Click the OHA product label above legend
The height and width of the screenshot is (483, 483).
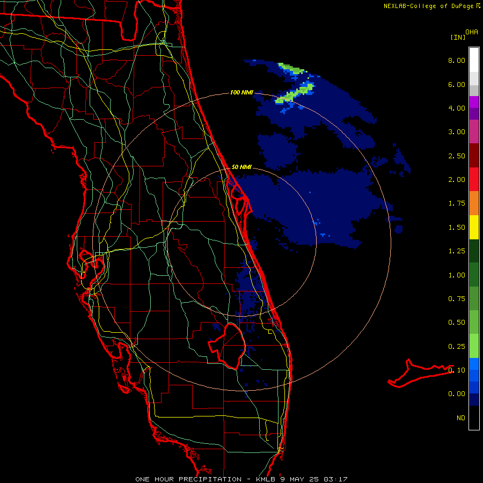[x=472, y=32]
